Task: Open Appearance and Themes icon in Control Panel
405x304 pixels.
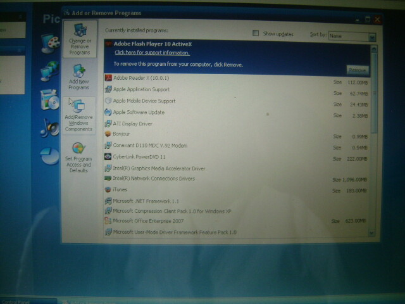Action: (50, 43)
